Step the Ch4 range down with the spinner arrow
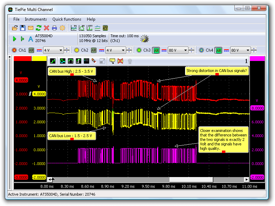 point(254,52)
